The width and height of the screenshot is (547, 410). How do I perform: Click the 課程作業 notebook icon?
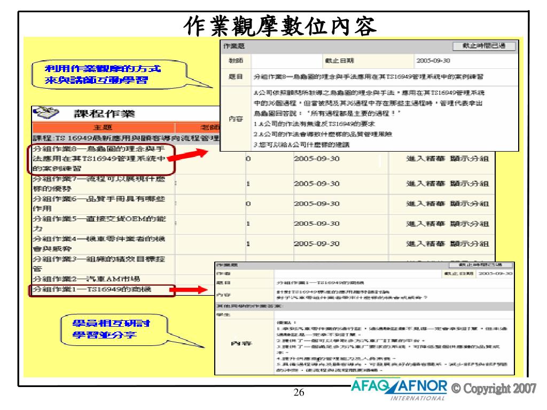coord(46,112)
